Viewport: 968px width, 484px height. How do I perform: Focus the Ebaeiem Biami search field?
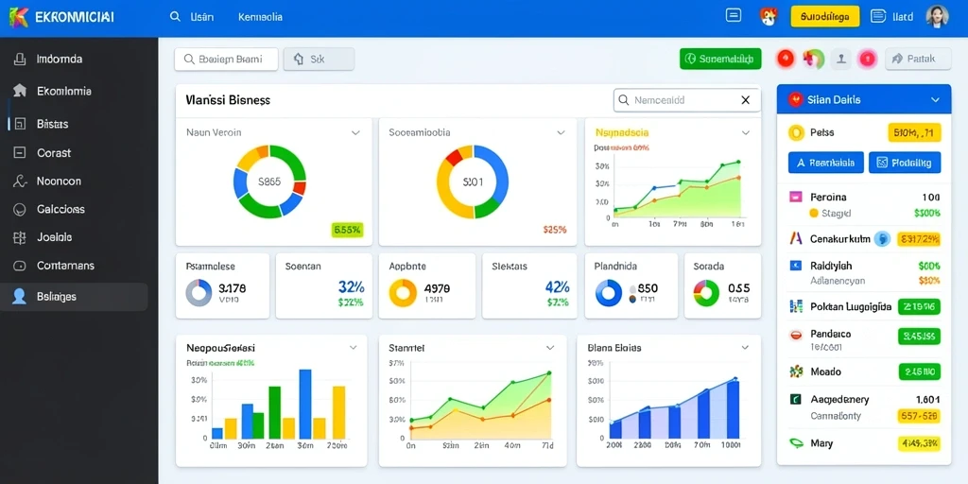226,60
